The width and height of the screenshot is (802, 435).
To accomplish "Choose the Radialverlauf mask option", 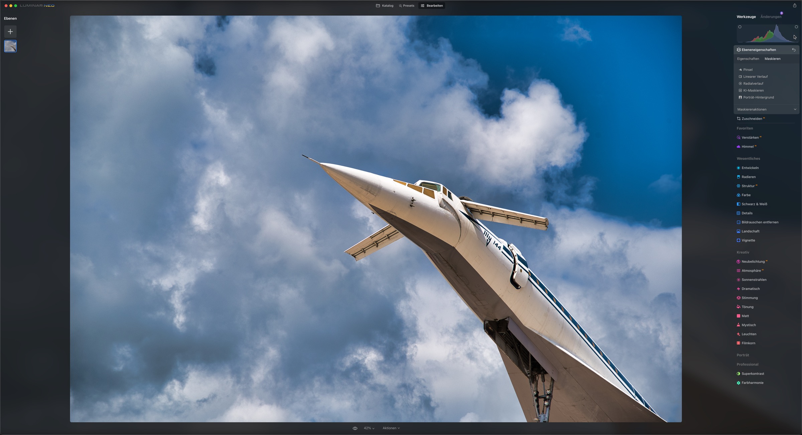I will tap(753, 84).
